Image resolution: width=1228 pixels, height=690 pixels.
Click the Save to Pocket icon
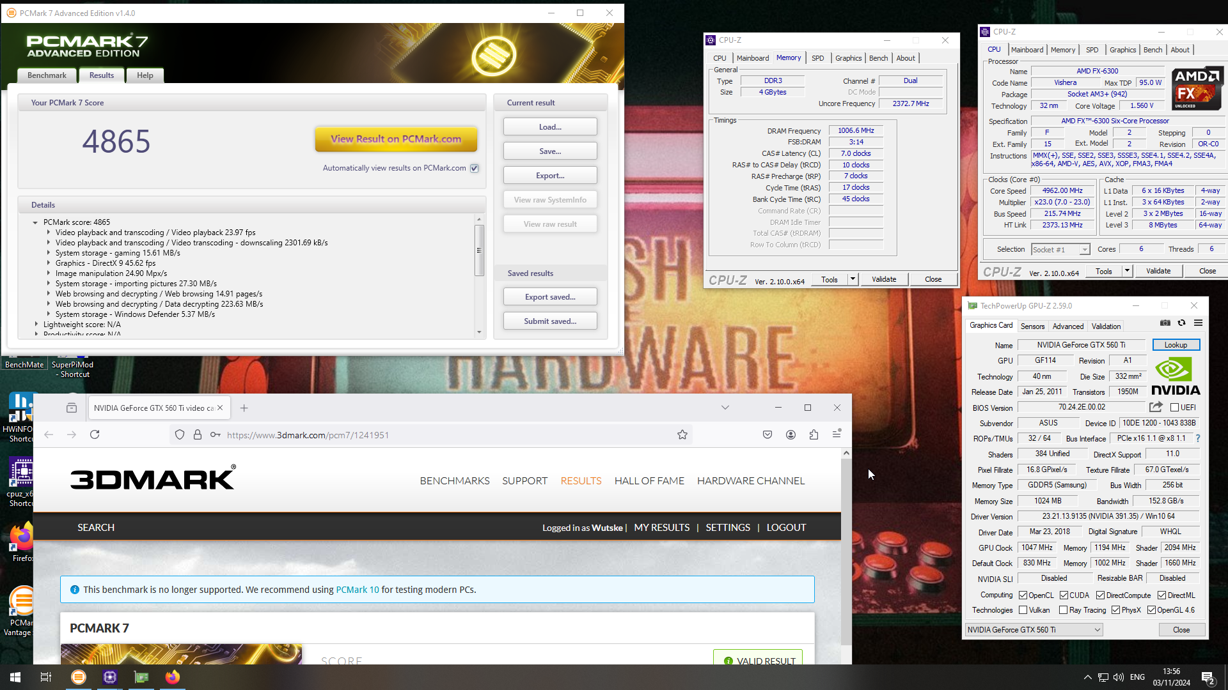(x=767, y=434)
